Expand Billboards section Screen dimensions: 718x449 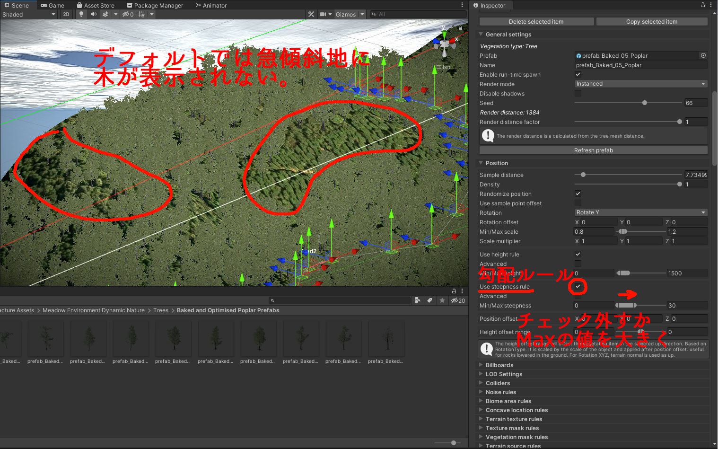[481, 365]
